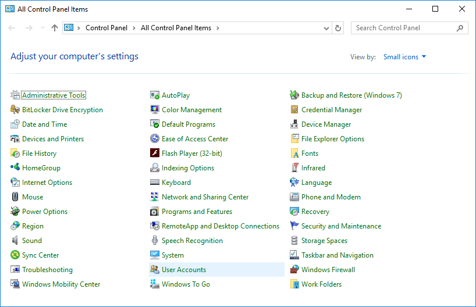Image resolution: width=476 pixels, height=307 pixels.
Task: Open the Security and Maintenance flag icon
Action: (294, 226)
